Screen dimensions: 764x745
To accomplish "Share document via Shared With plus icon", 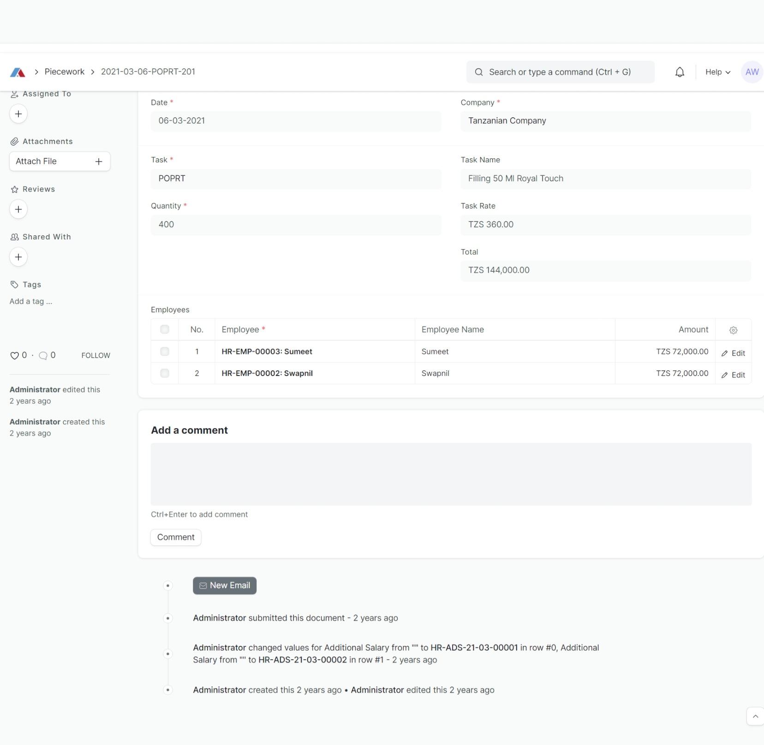I will click(x=18, y=256).
